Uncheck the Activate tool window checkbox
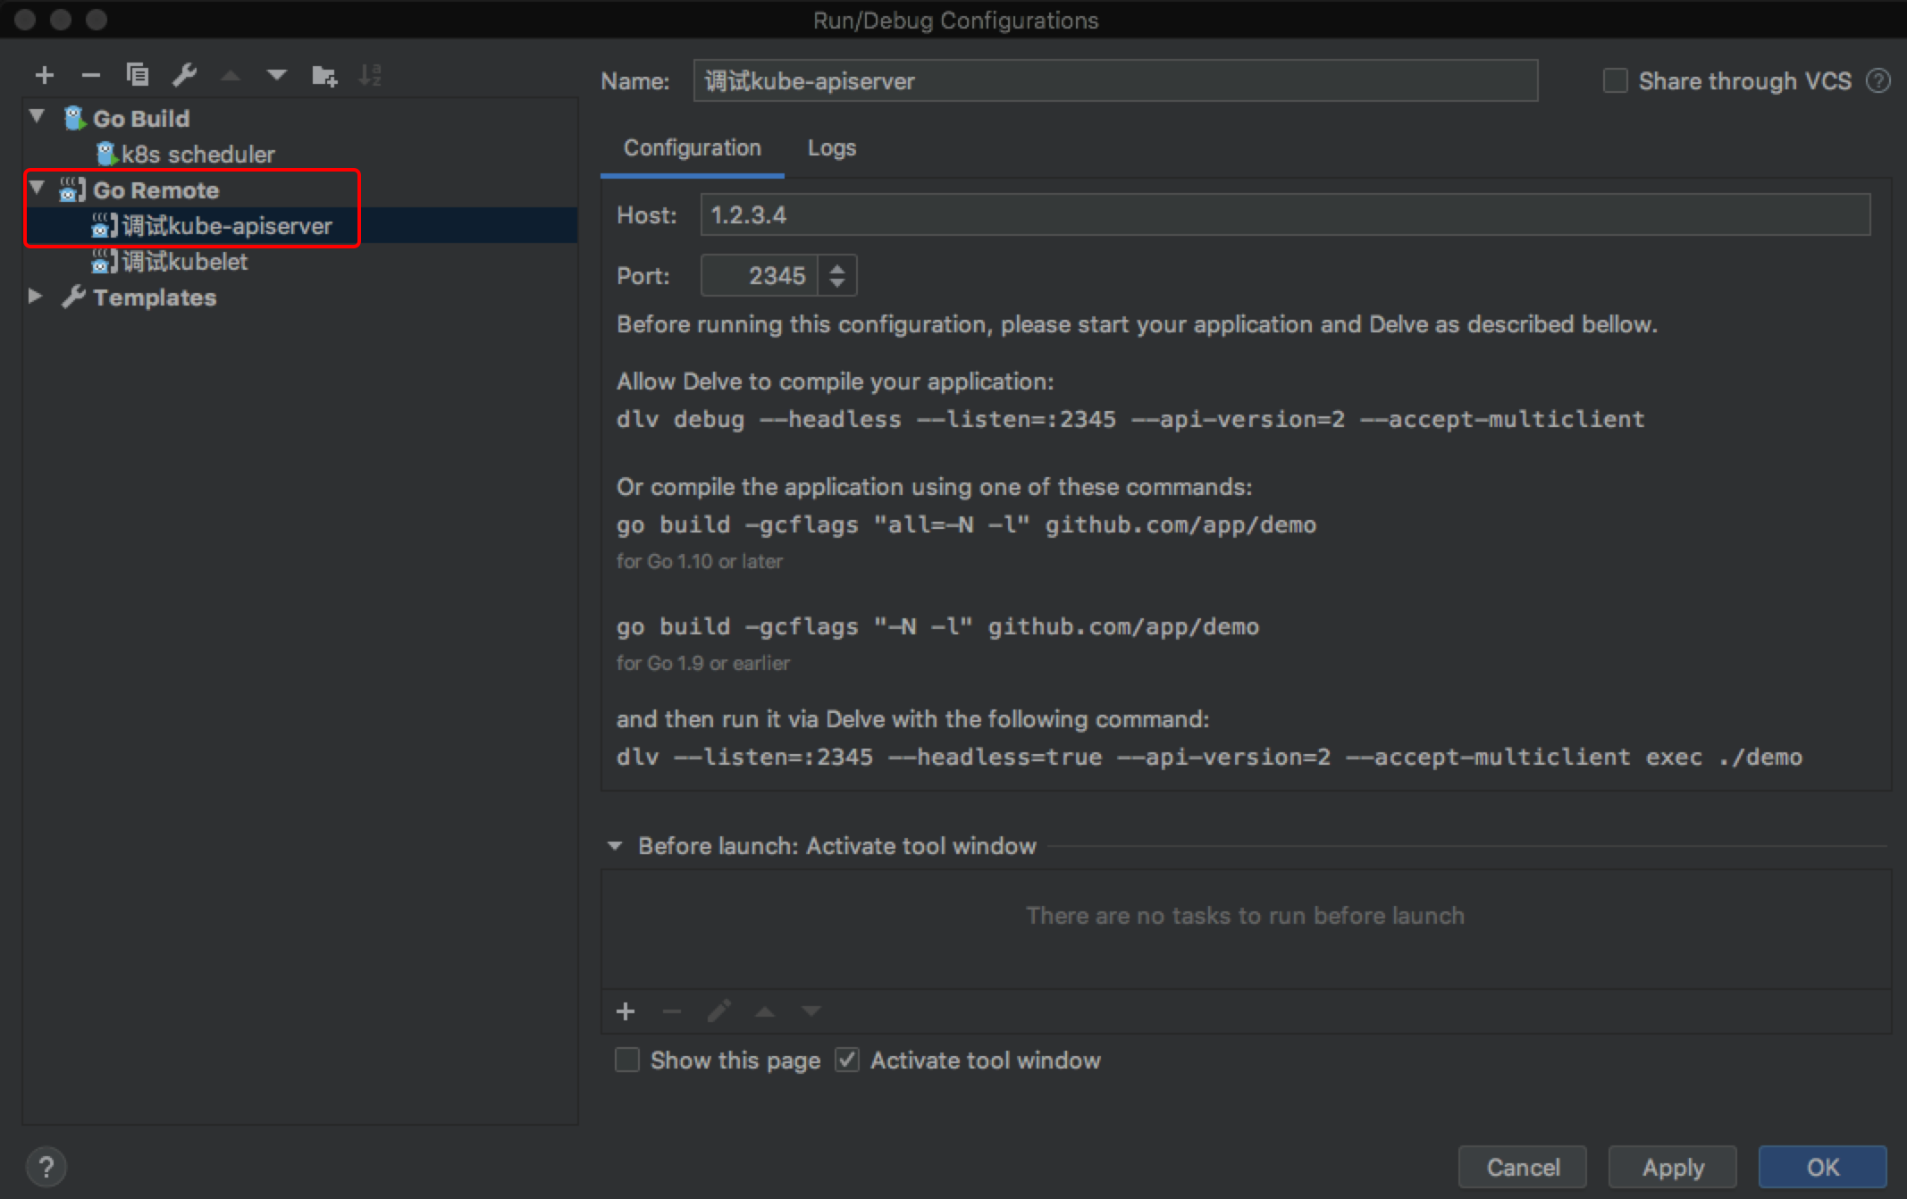This screenshot has height=1199, width=1907. (x=847, y=1060)
